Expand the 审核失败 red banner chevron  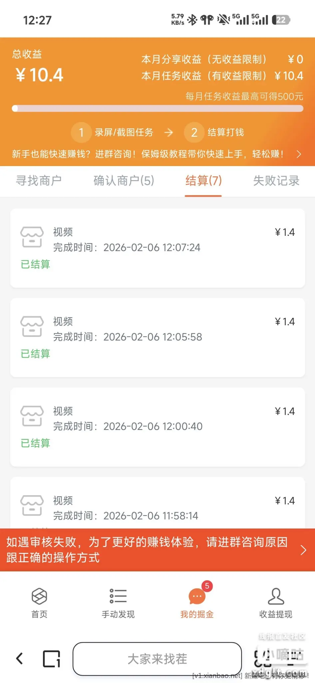coord(303,550)
